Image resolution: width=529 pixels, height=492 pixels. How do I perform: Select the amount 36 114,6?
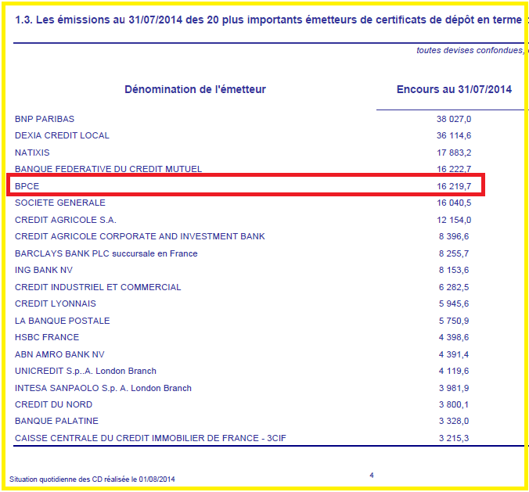(454, 135)
